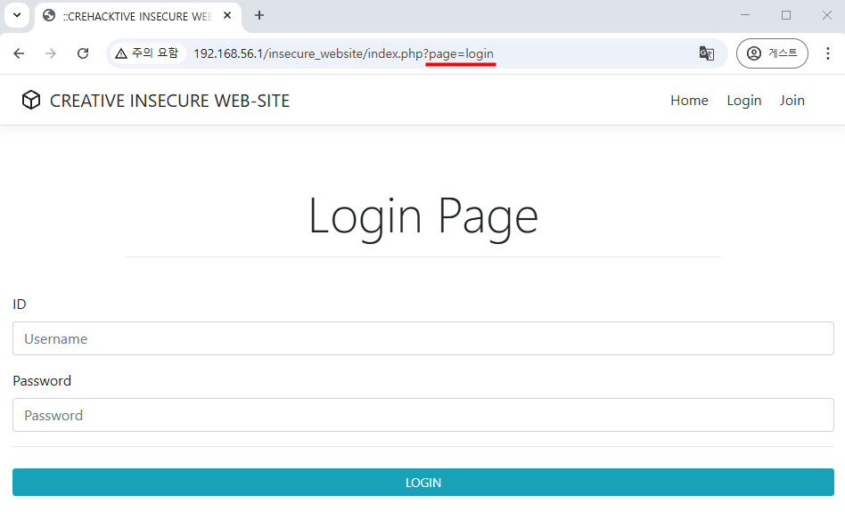Click the ID field label

[20, 305]
